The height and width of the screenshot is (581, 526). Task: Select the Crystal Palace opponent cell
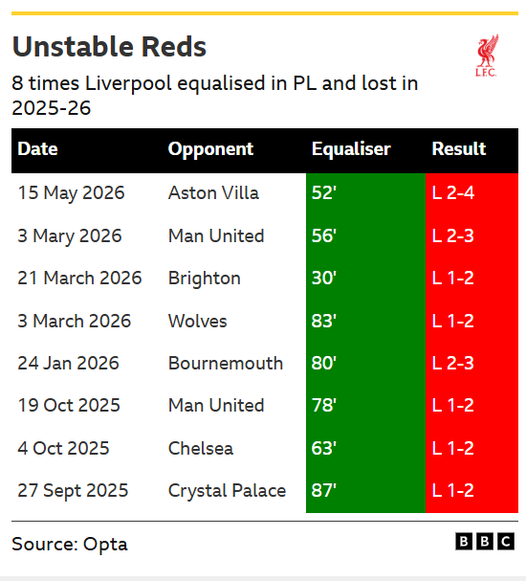point(227,491)
